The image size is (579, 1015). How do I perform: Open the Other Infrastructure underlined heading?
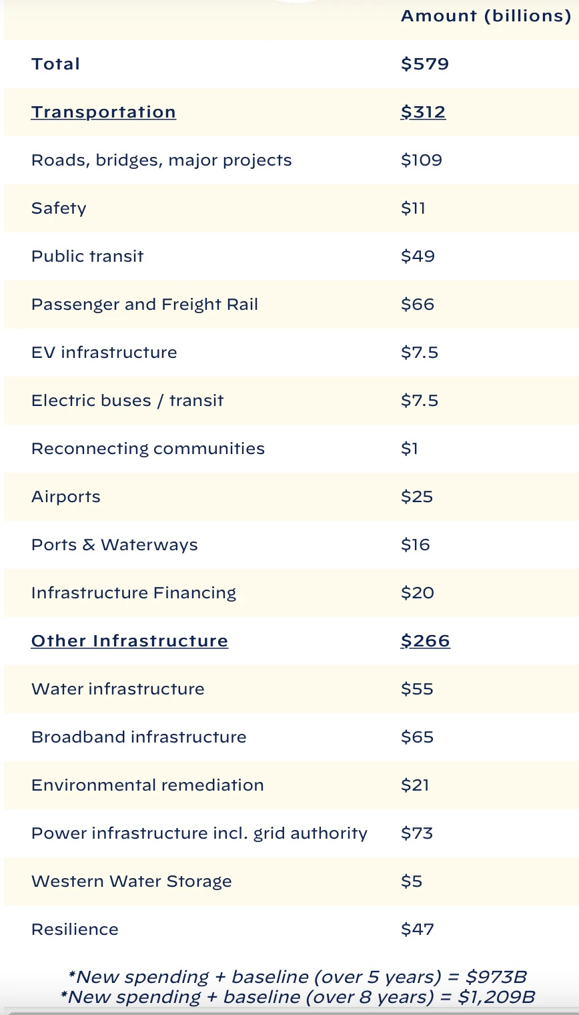tap(129, 641)
